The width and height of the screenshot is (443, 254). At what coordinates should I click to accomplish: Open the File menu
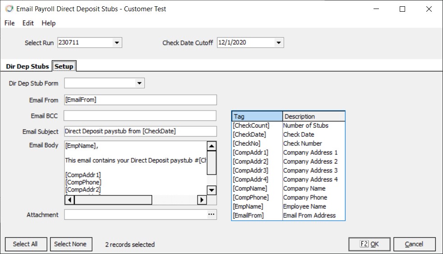pos(9,23)
